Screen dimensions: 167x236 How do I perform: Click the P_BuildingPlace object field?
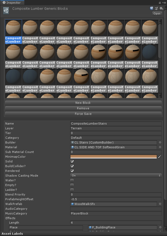click(123, 227)
